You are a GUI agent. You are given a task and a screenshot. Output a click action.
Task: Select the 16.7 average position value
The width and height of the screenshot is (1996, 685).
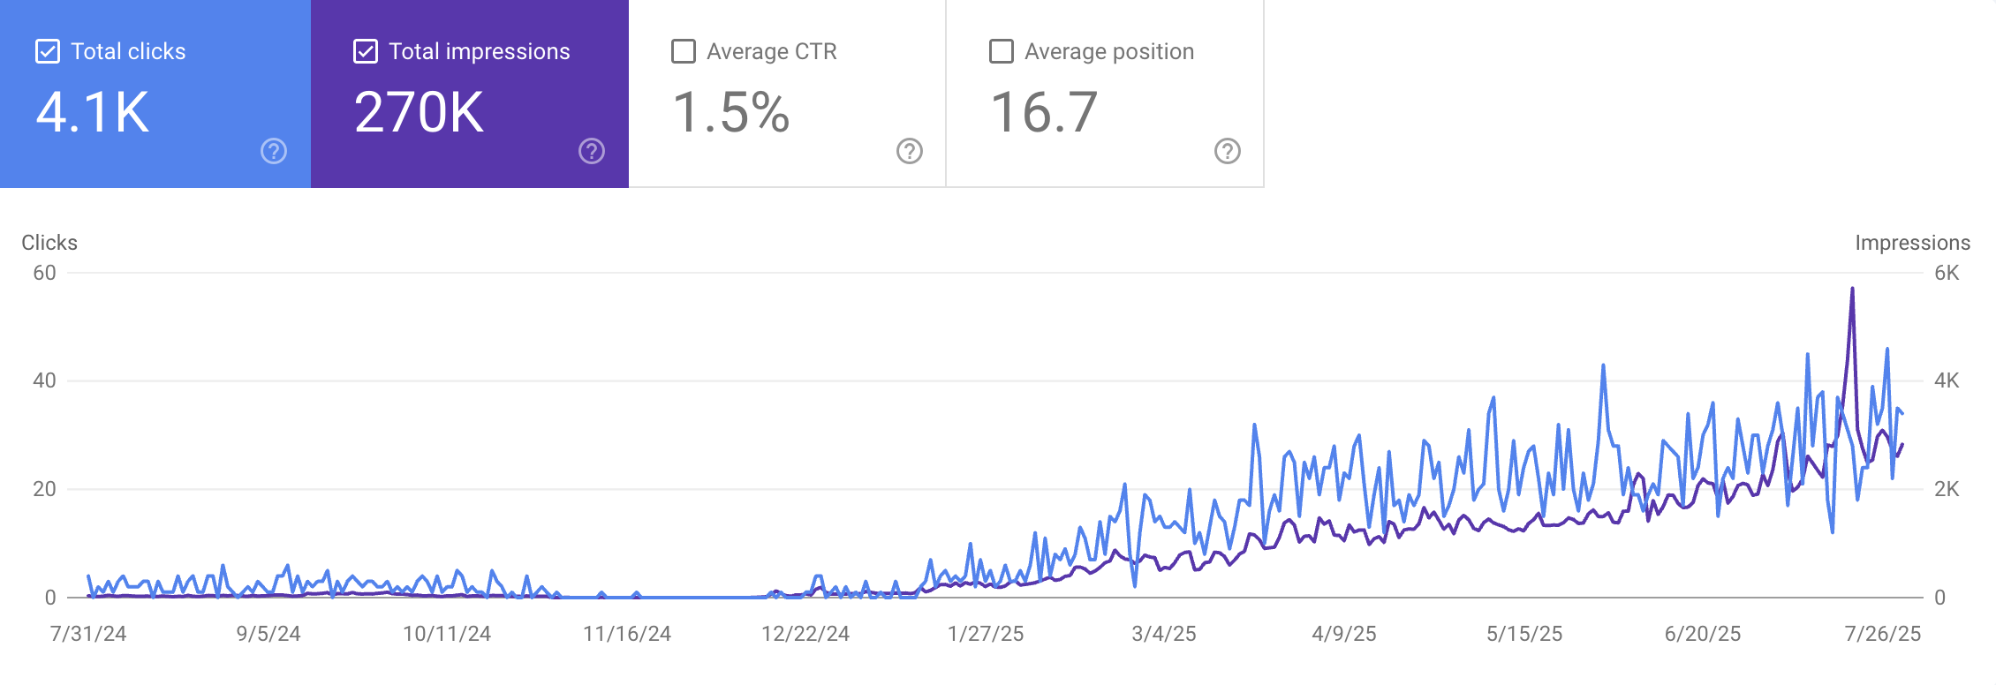click(x=1045, y=113)
